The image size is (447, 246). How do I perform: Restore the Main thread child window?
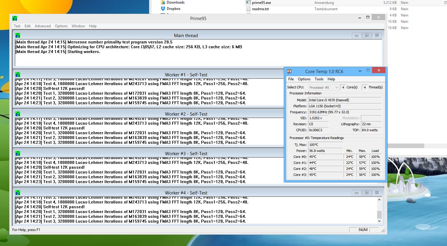coord(367,35)
